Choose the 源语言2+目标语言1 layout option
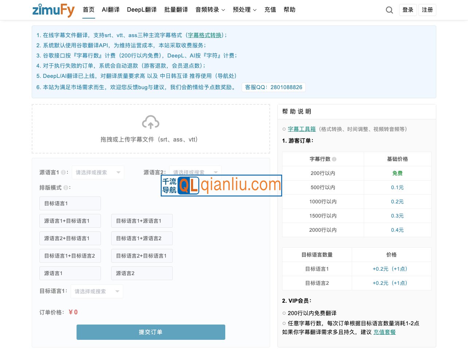Viewport: 468px width, 350px height. [x=70, y=238]
